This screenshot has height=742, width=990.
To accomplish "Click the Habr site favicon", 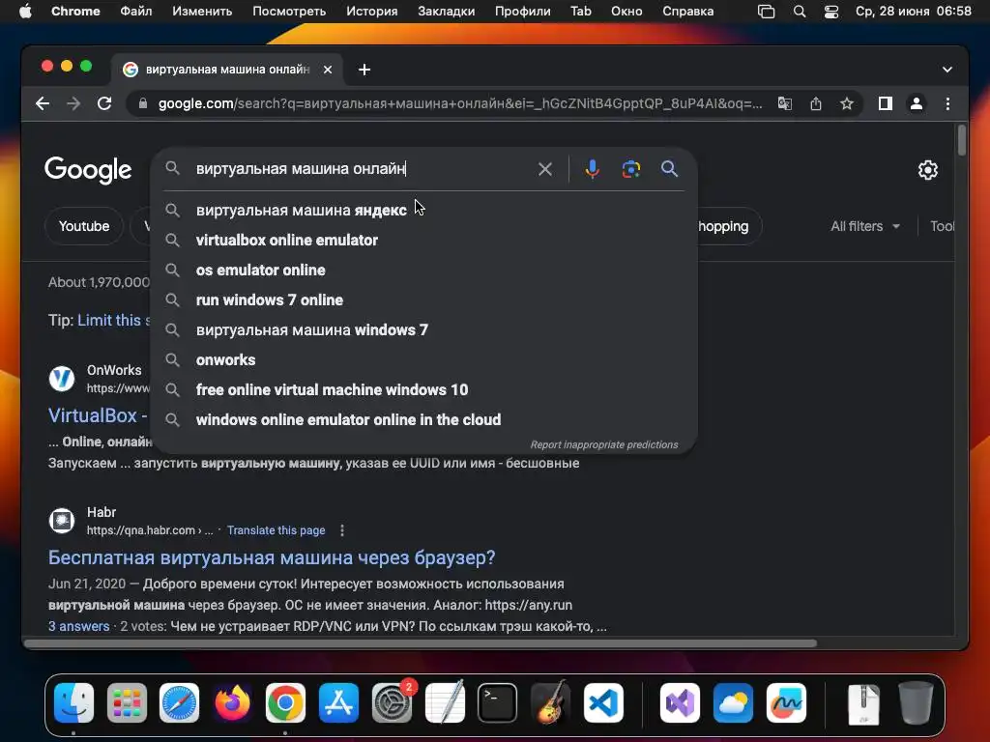I will point(62,521).
